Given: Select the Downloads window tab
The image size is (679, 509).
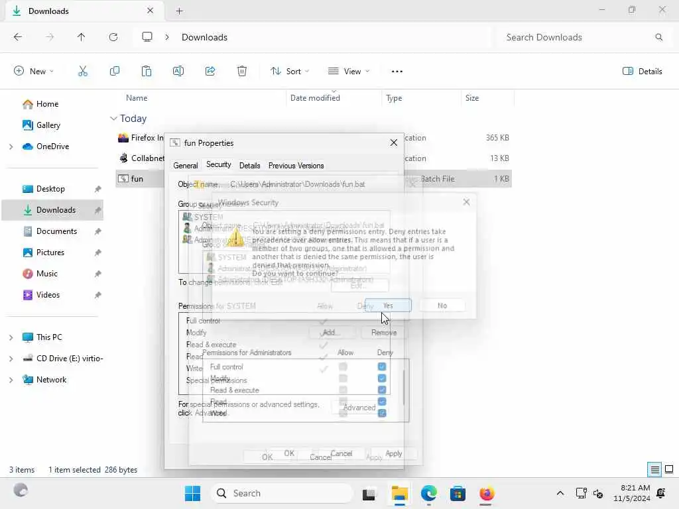Looking at the screenshot, I should pyautogui.click(x=84, y=11).
